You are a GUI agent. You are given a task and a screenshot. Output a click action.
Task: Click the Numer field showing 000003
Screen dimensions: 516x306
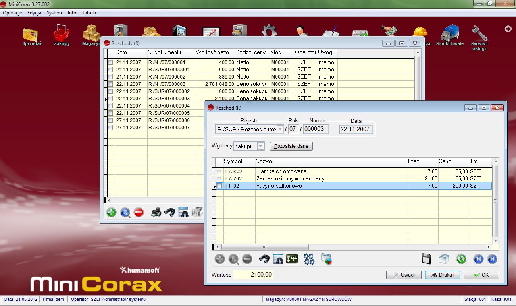coord(316,129)
